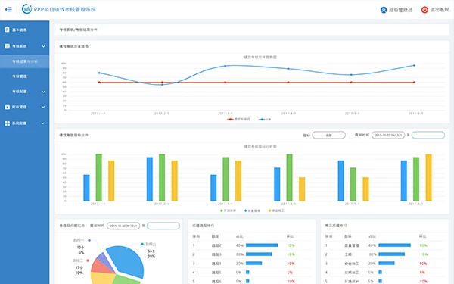Click blue trend point at 2017-1-1
454x284 pixels.
(99, 73)
